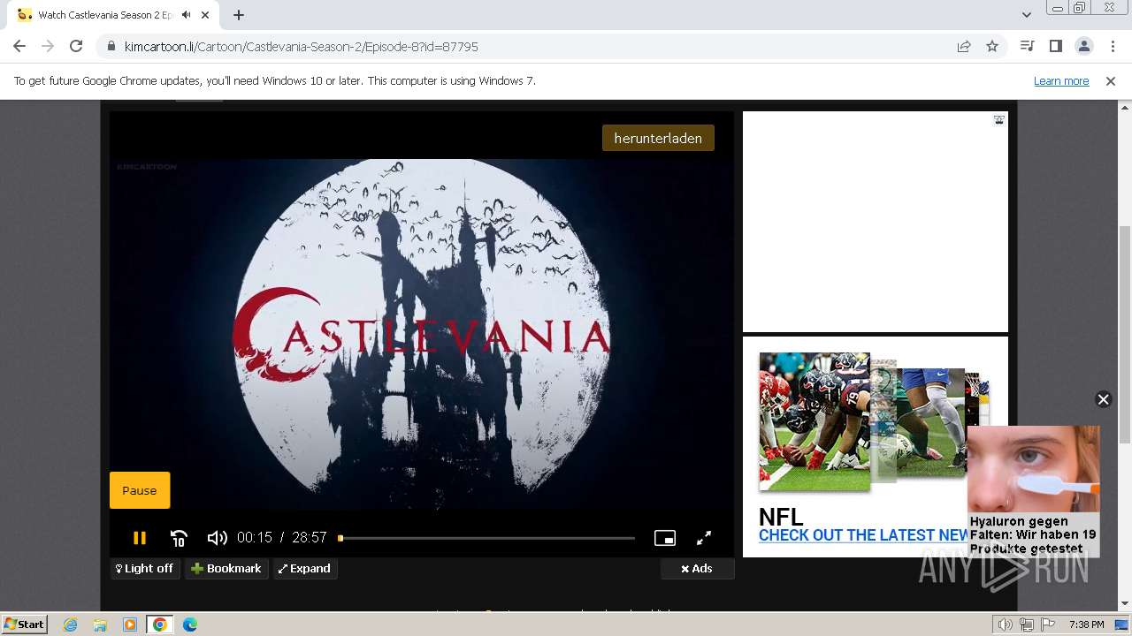Viewport: 1132px width, 636px height.
Task: Rewind 10 seconds in the player
Action: coord(179,538)
